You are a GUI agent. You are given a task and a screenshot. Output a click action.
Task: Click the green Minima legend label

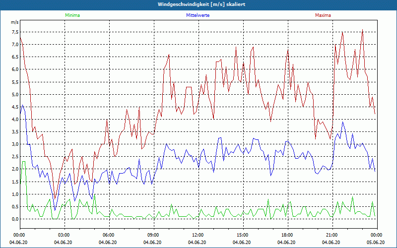[72, 15]
